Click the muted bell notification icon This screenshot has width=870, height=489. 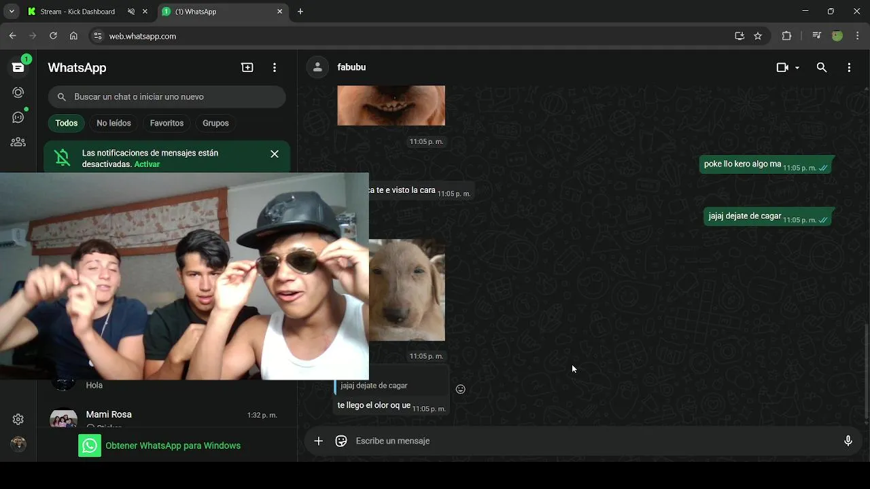coord(63,158)
